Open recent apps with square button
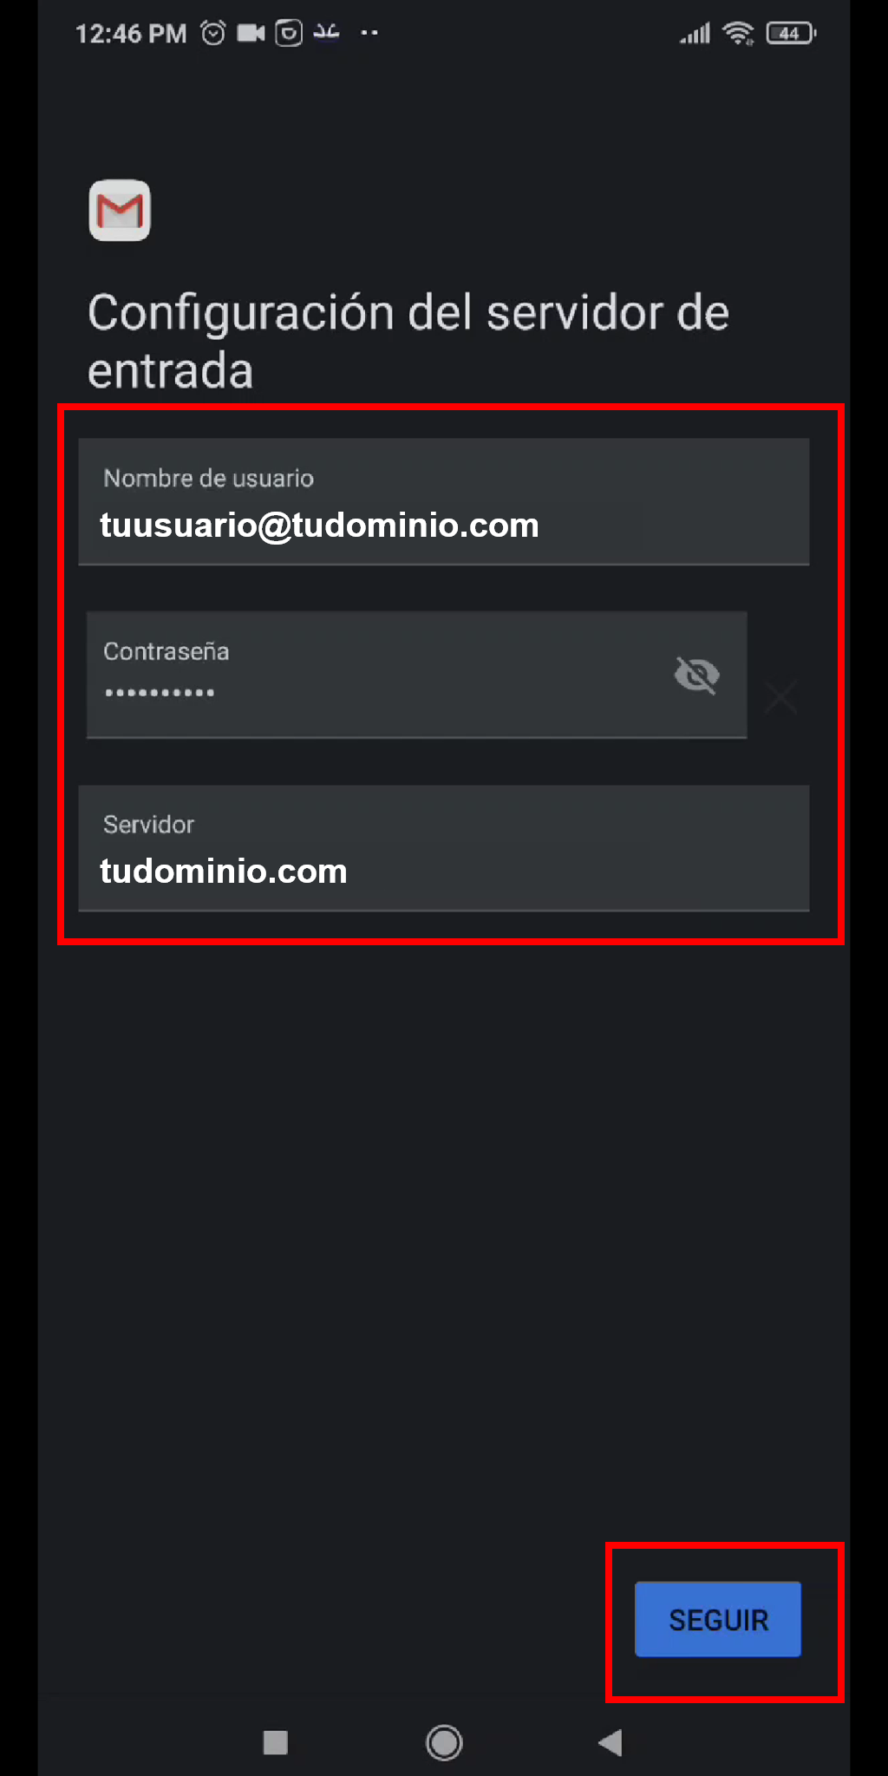The image size is (888, 1776). pos(276,1742)
